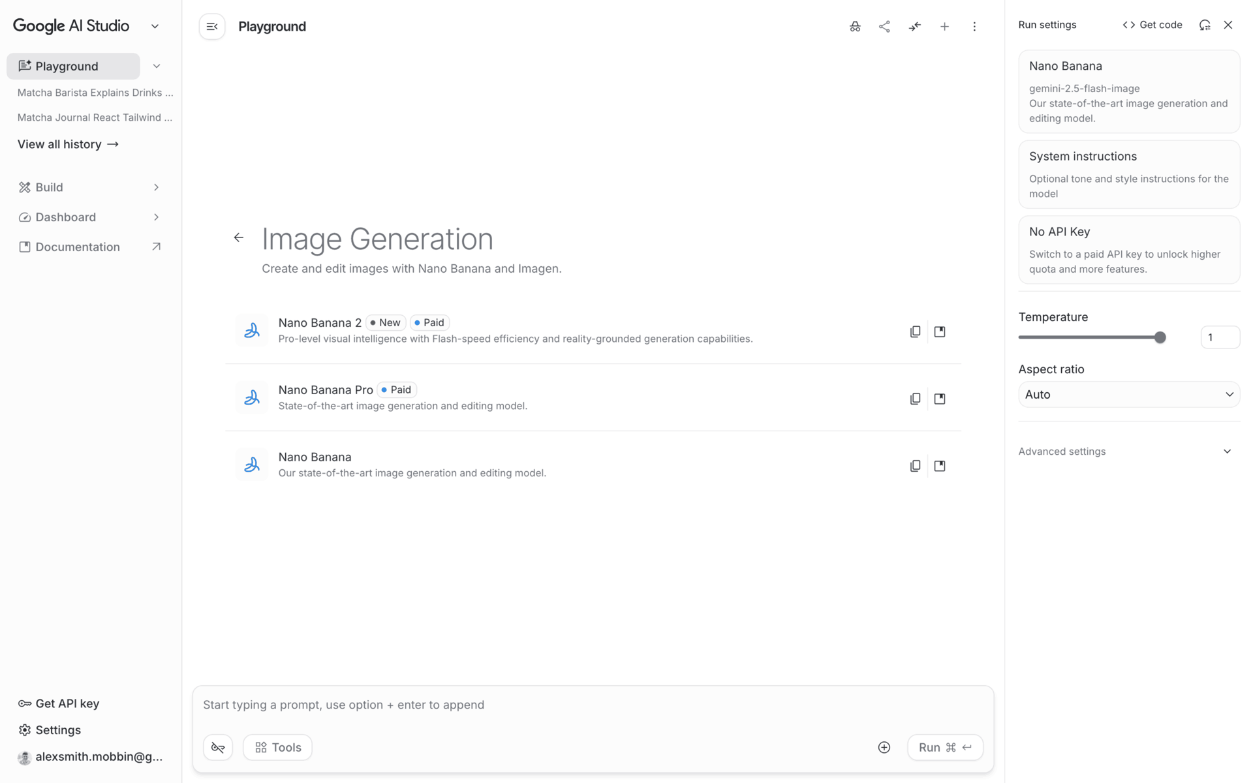This screenshot has width=1253, height=783.
Task: Select Nano Banana title in model list
Action: [315, 457]
